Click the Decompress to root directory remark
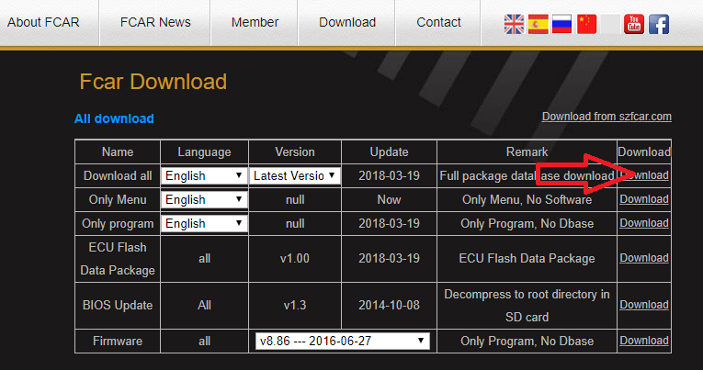 point(527,306)
